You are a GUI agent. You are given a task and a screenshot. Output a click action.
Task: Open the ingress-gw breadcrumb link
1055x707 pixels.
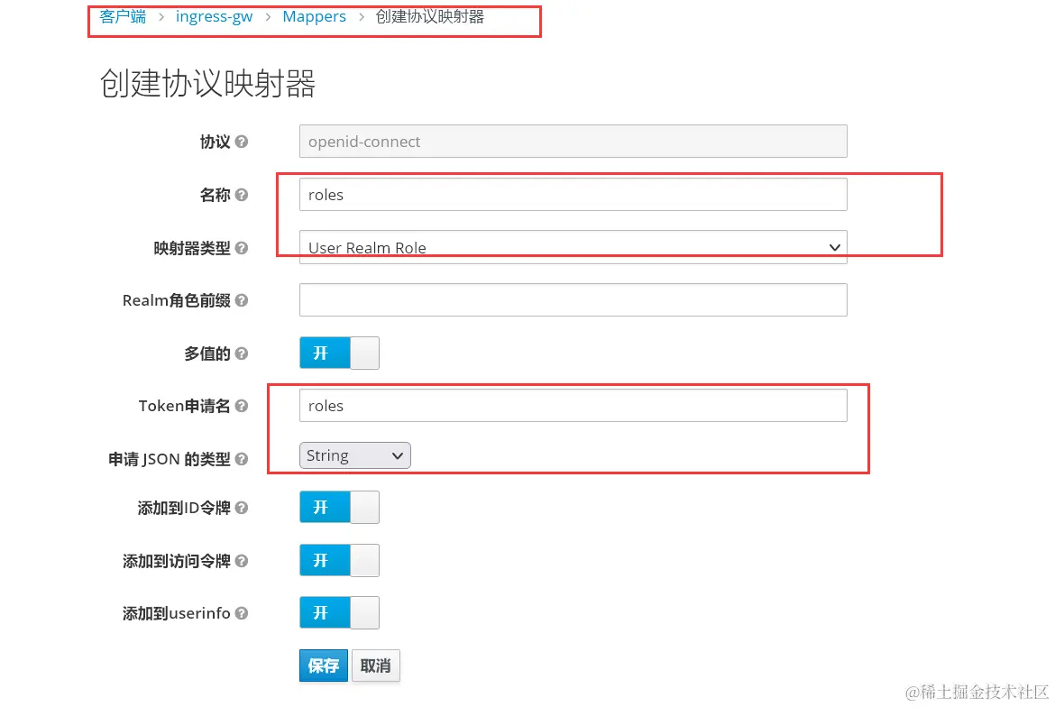214,16
